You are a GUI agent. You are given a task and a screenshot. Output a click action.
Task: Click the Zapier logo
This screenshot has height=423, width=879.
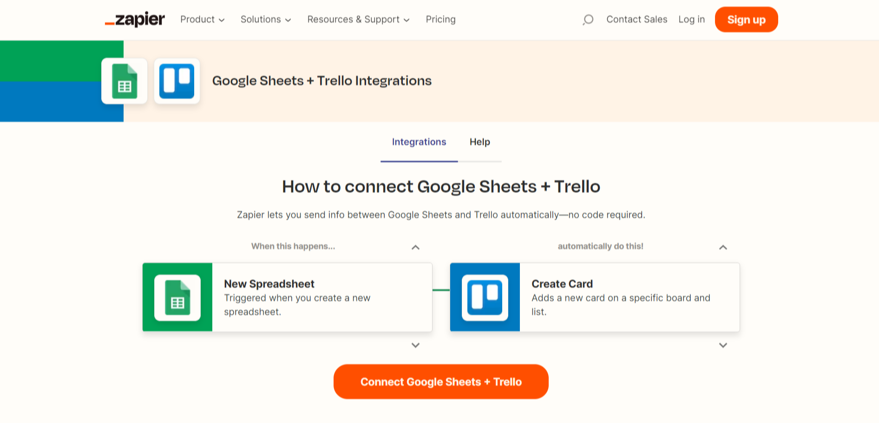pos(134,20)
